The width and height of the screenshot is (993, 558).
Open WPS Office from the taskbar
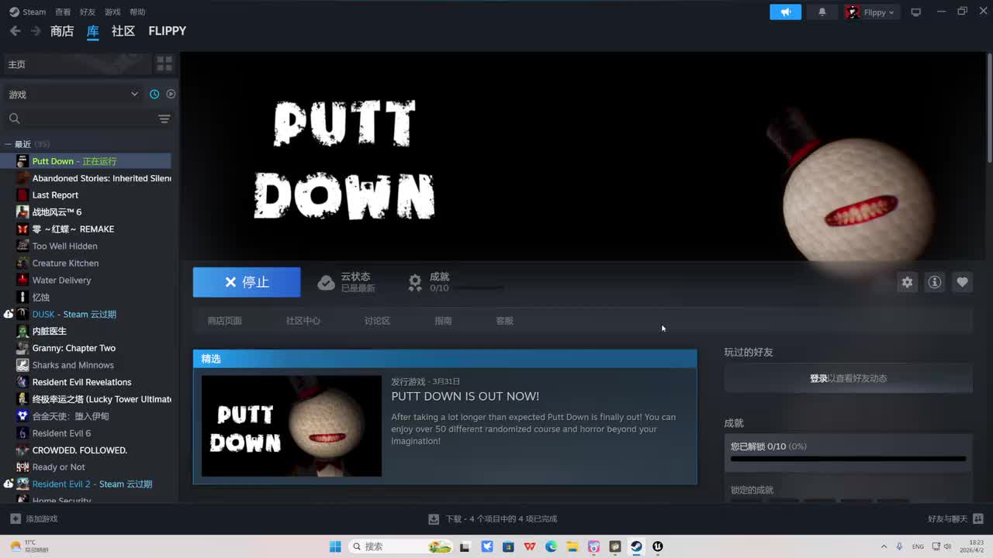(x=530, y=546)
